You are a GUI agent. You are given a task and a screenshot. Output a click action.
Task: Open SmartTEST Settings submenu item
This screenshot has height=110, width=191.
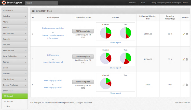click(x=15, y=101)
